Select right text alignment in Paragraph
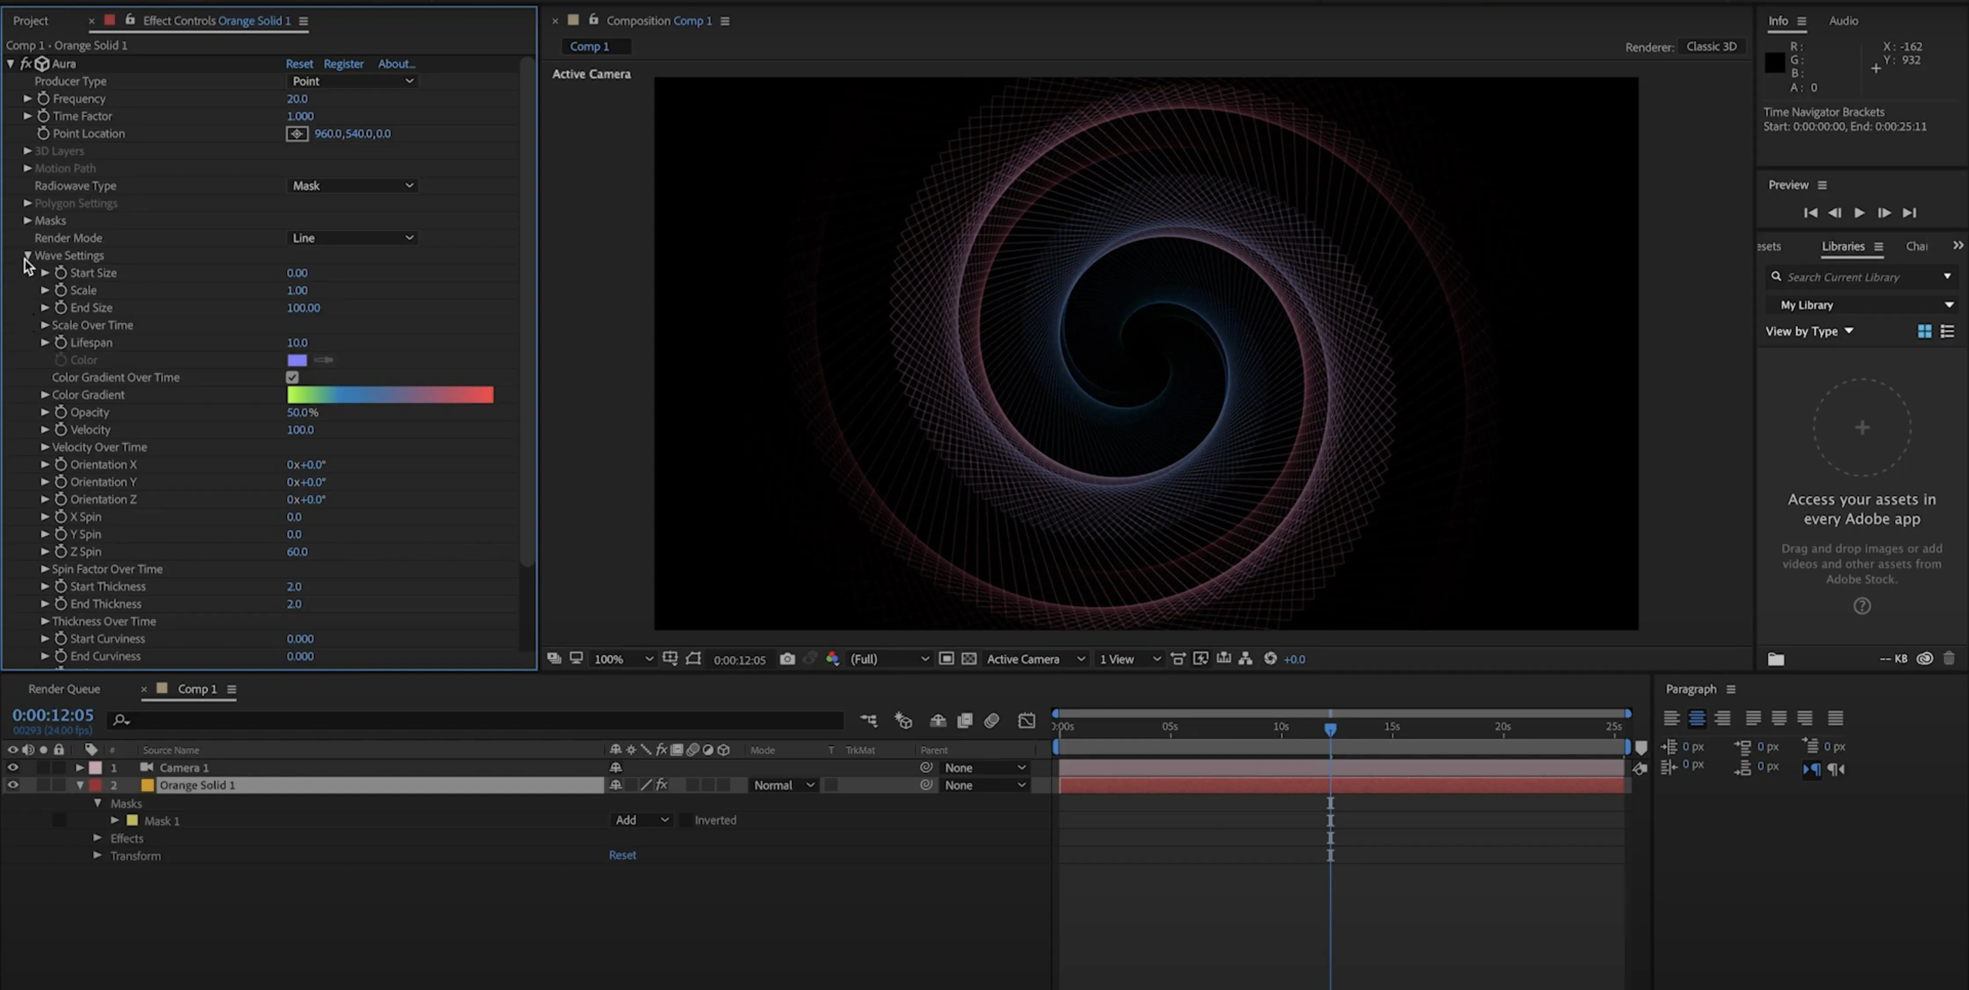This screenshot has width=1969, height=990. coord(1722,718)
